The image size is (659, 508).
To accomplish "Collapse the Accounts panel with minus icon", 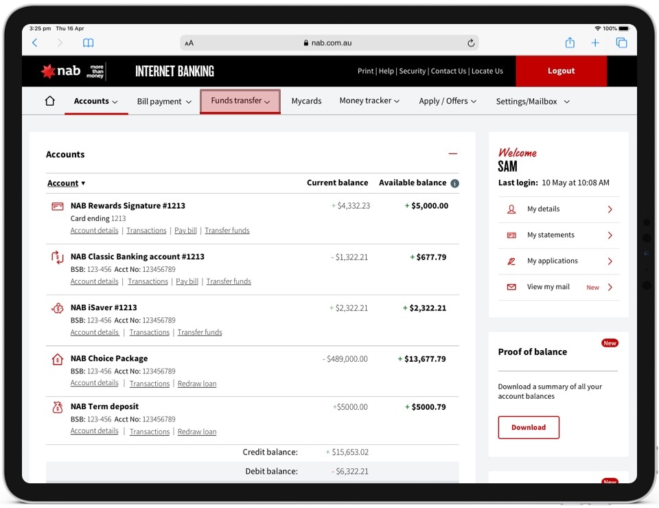I will click(x=452, y=154).
